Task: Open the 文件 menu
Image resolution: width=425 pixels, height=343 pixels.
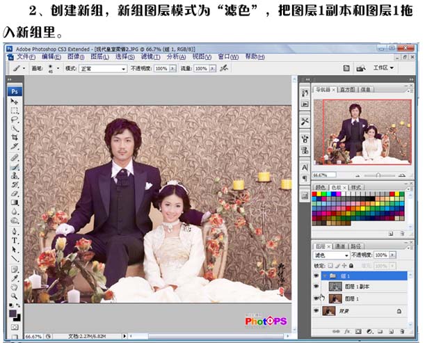Action: pos(26,56)
